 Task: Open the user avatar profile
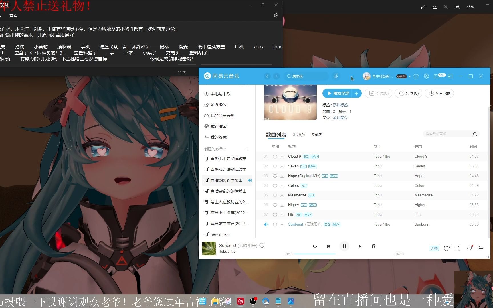[x=366, y=76]
